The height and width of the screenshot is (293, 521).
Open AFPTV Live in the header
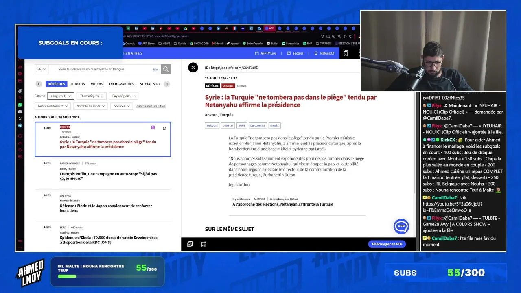coord(265,53)
